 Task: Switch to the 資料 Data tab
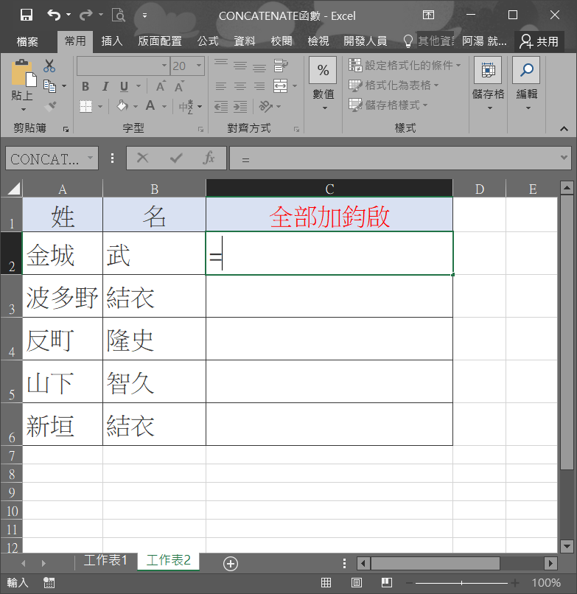point(245,41)
